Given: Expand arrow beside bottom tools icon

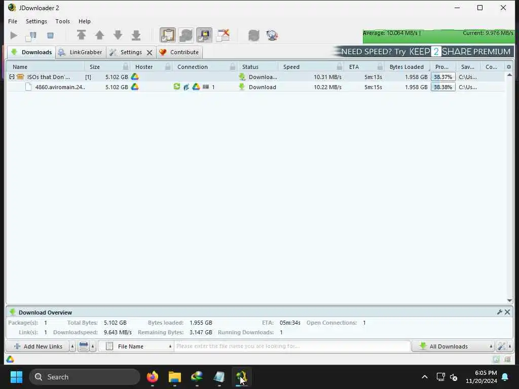Looking at the screenshot, I should point(510,346).
